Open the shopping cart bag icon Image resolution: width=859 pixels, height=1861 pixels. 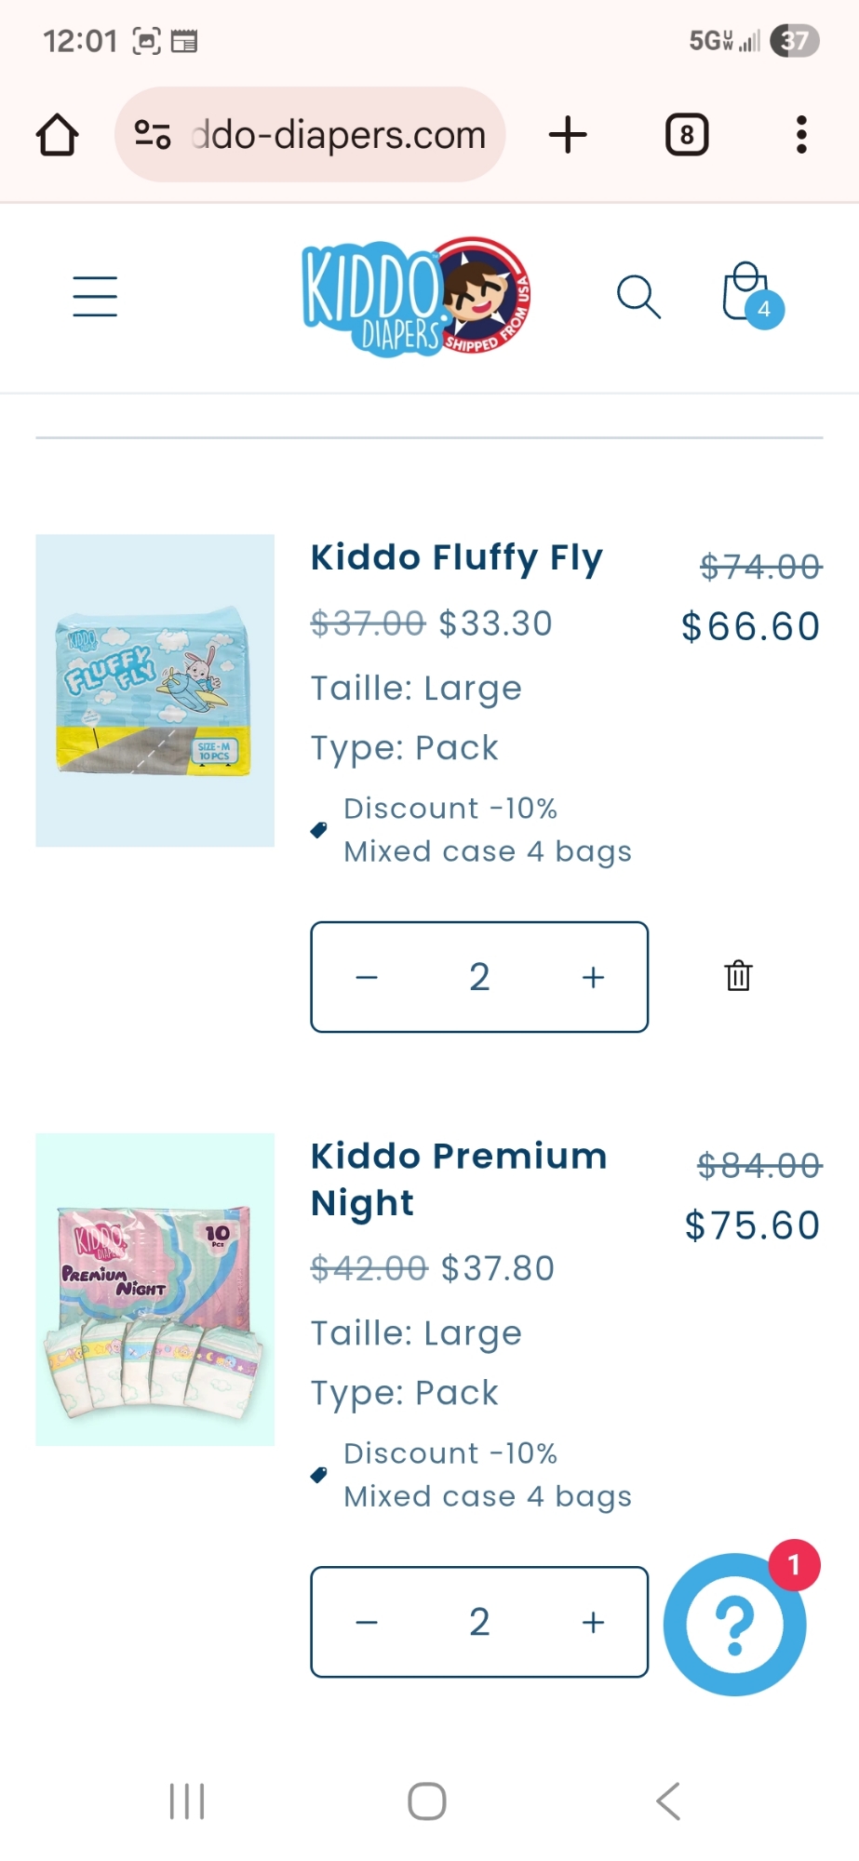click(749, 295)
